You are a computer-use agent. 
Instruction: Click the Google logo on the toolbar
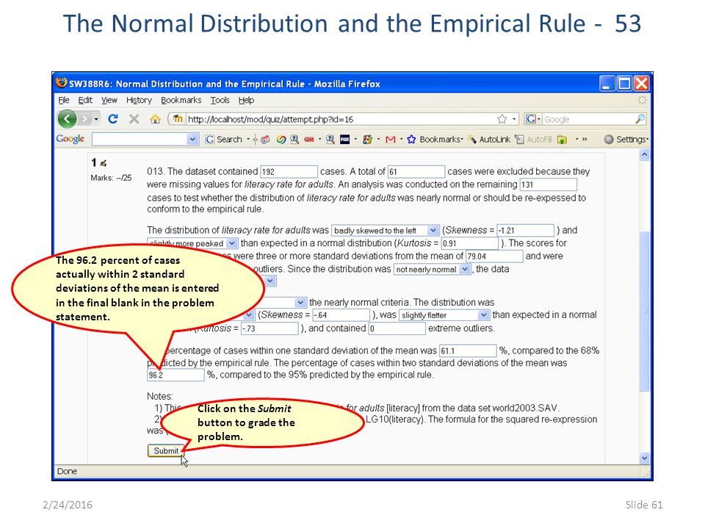[70, 139]
